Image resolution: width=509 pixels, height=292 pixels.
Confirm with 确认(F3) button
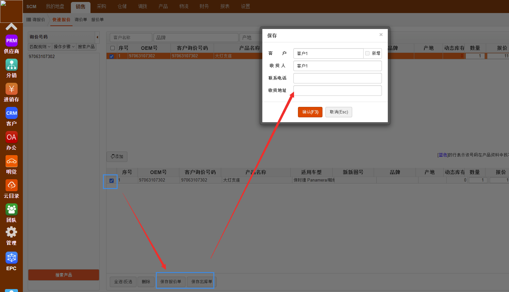pos(310,112)
